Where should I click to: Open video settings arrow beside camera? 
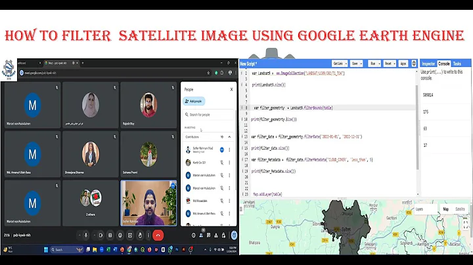[x=94, y=235]
